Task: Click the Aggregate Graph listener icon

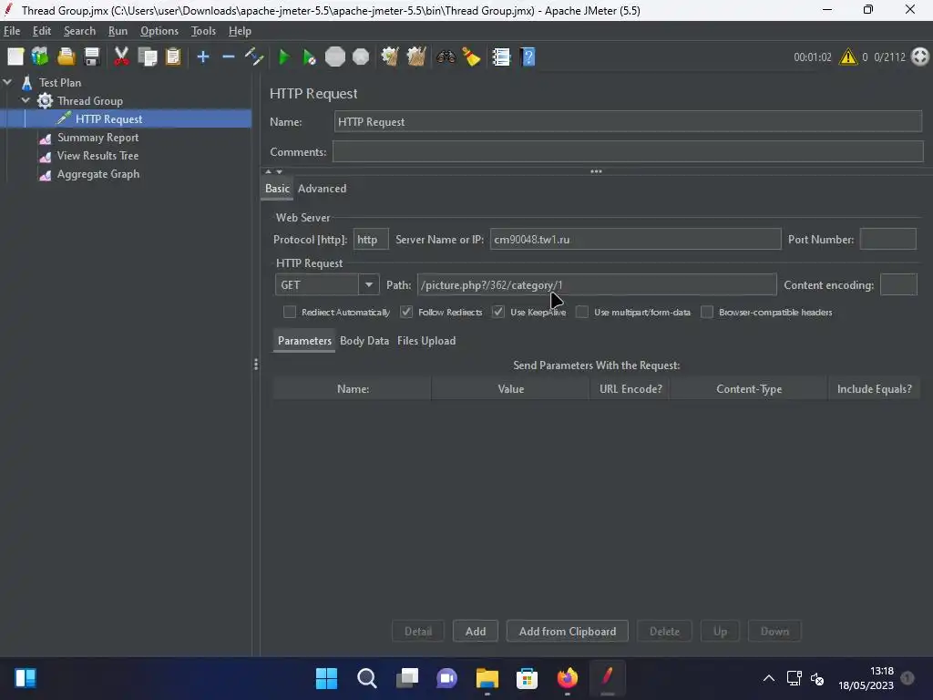Action: point(46,174)
